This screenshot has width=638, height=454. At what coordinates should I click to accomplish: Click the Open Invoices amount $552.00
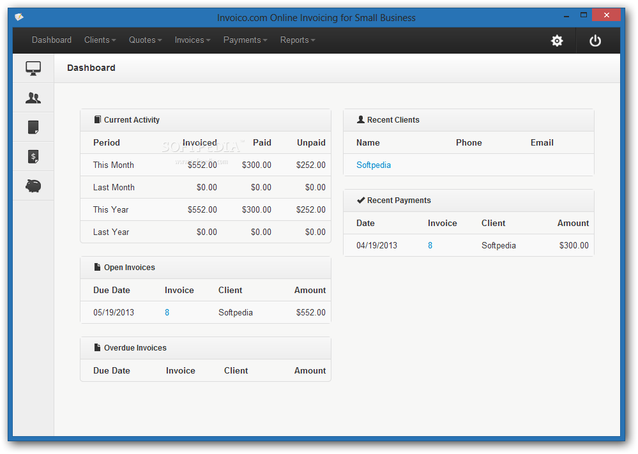[311, 312]
